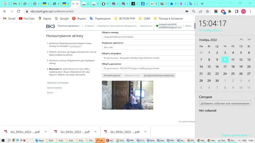Open the Вимоги link
Image resolution: width=255 pixels, height=143 pixels.
50,92
